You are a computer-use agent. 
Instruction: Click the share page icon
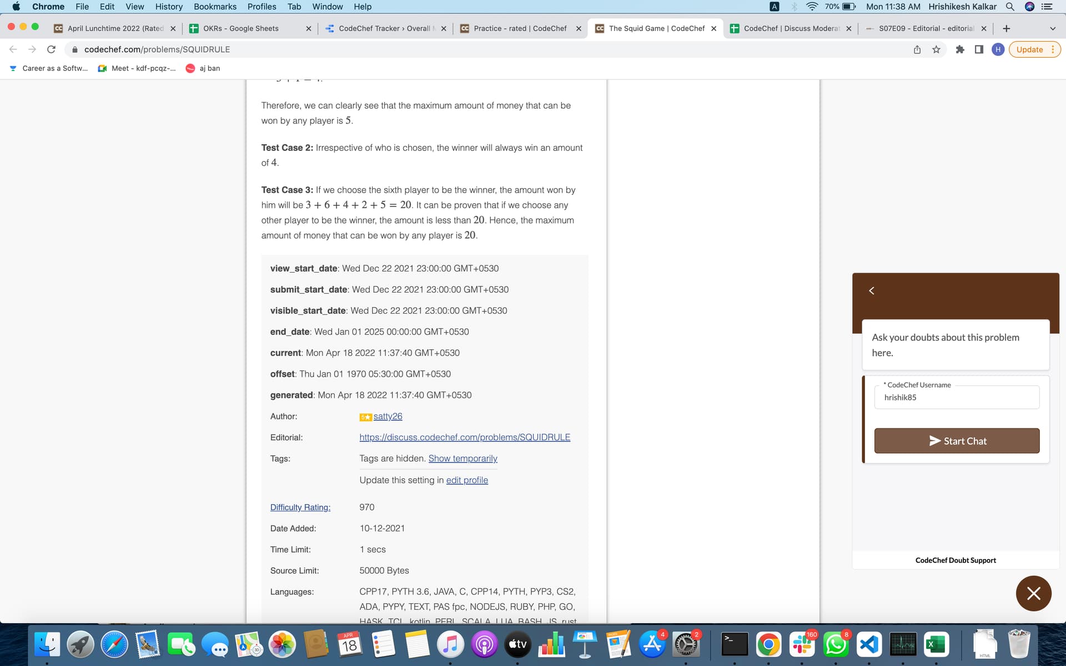pos(917,49)
